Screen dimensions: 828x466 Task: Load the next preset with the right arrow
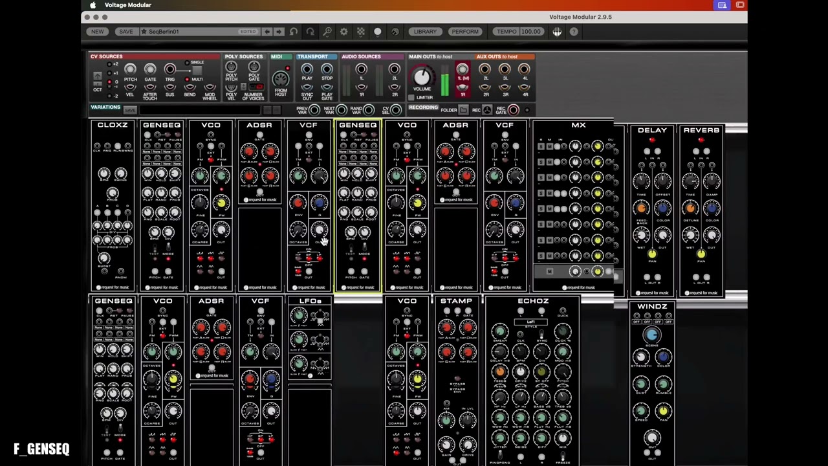tap(279, 32)
